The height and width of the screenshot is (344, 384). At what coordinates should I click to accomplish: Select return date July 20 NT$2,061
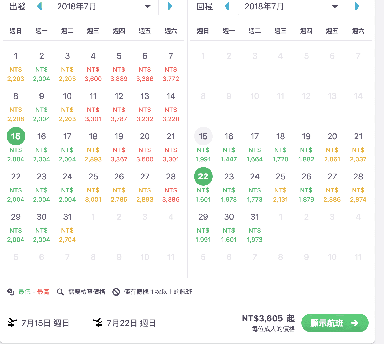pyautogui.click(x=332, y=148)
